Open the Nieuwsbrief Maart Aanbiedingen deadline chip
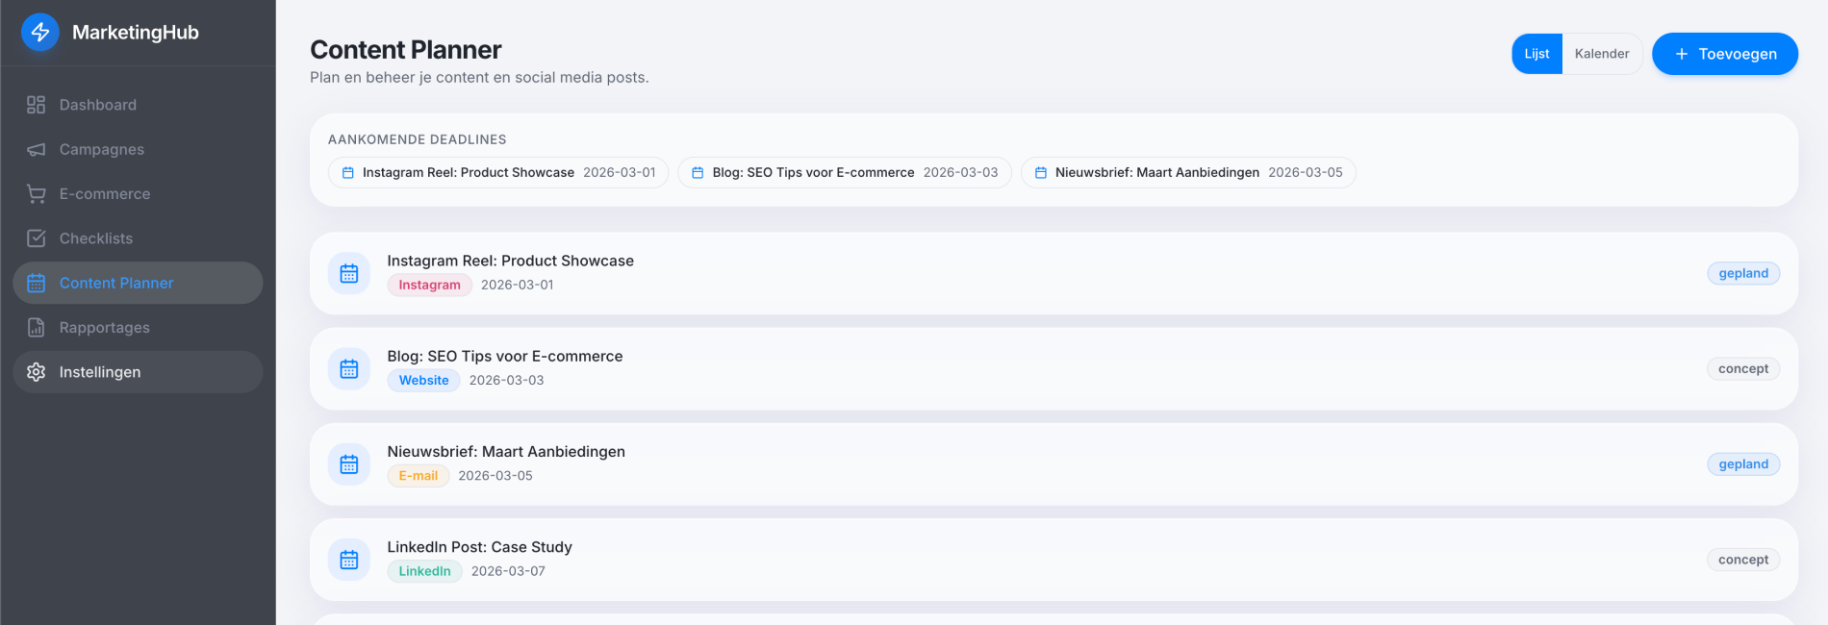Viewport: 1828px width, 625px height. coord(1187,173)
